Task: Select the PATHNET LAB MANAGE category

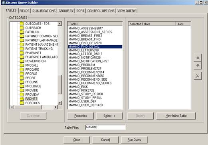Action: (x=42, y=40)
